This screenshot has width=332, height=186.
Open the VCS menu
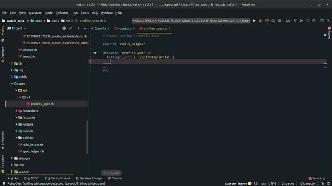pos(94,13)
